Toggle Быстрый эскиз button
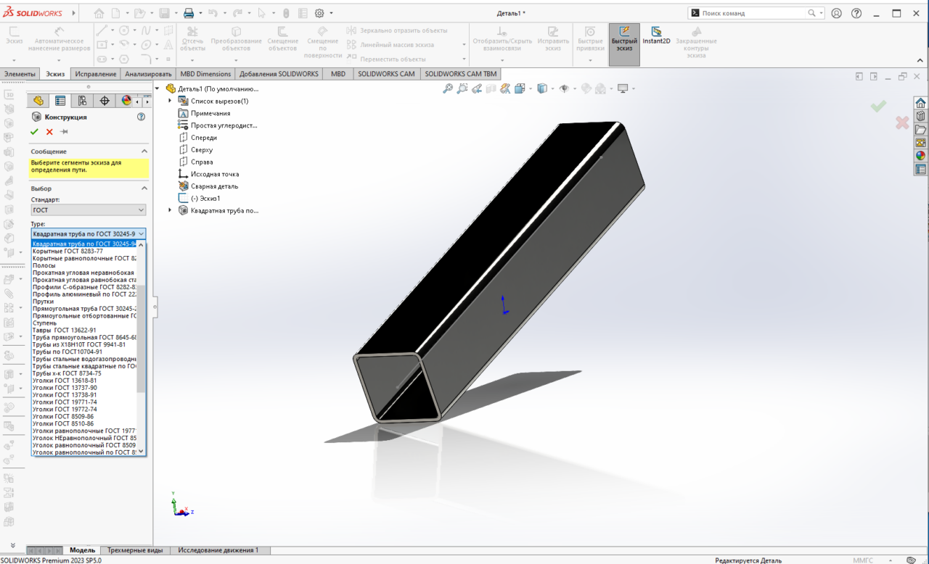The image size is (929, 564). point(624,44)
